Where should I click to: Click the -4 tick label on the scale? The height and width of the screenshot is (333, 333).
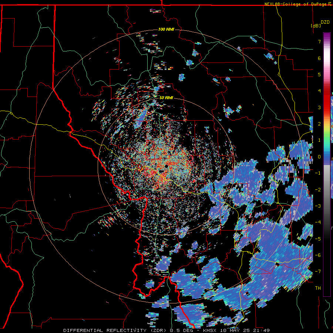[x=318, y=222]
